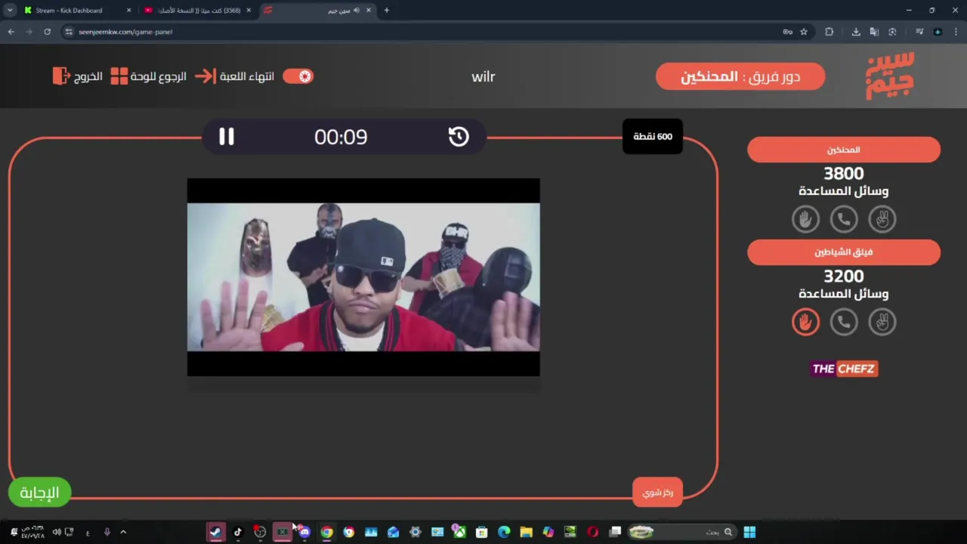Click the 3200 score of فيلق الشياطين
This screenshot has width=967, height=544.
(x=844, y=277)
